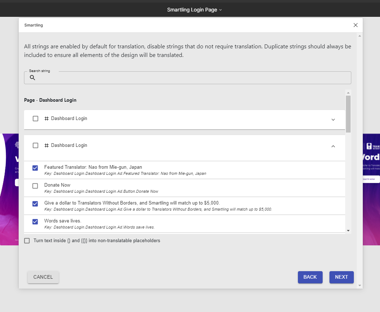Click the hash icon on the collapsed Dashboard Login row

(46, 118)
